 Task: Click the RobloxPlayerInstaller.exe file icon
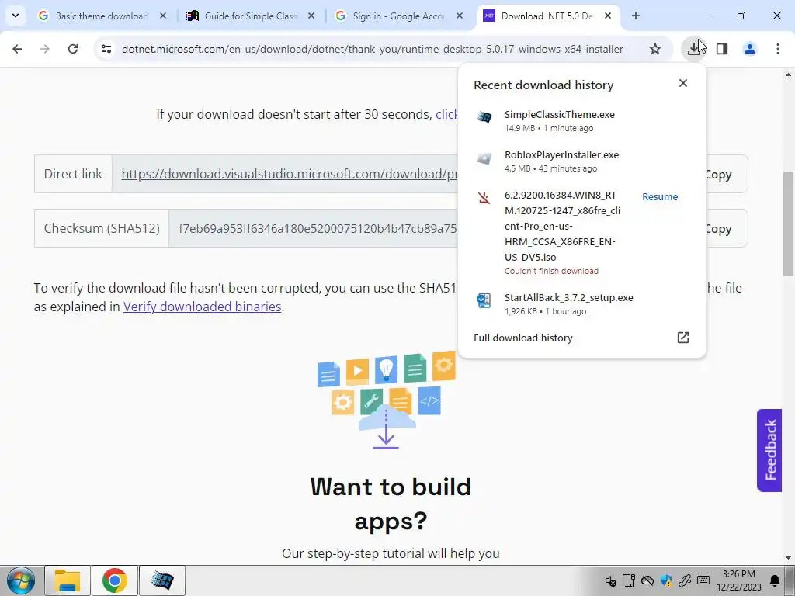pyautogui.click(x=484, y=158)
